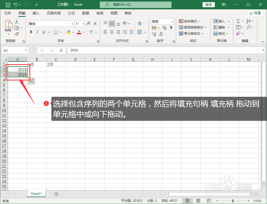Screen dimensions: 267x204
Task: Apply percent style format
Action: 165,28
